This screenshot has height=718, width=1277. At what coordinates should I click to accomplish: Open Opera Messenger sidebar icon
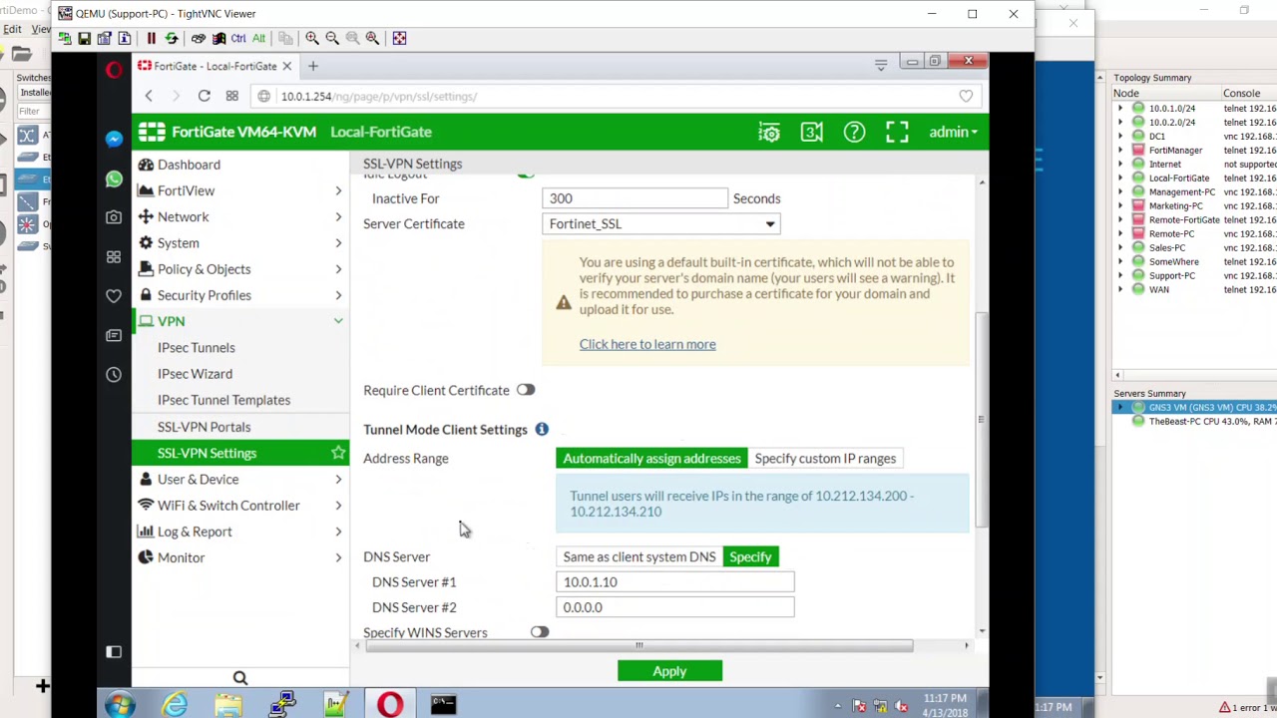114,139
